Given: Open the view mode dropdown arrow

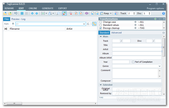Looking at the screenshot, I should [46, 13].
